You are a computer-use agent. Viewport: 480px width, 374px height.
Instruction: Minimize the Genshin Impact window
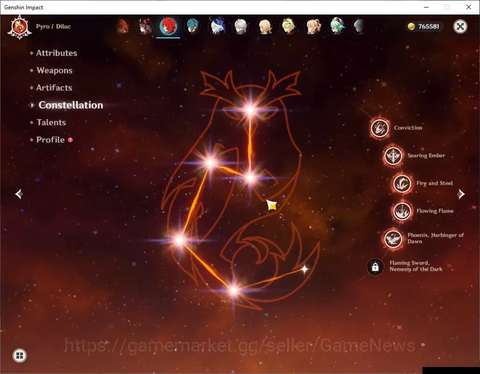click(x=426, y=7)
